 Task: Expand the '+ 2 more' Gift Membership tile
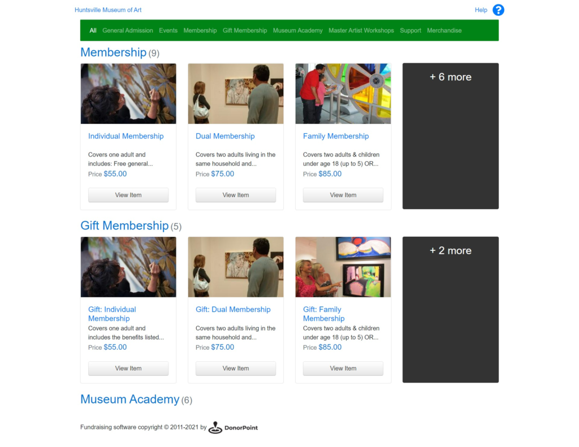pos(451,309)
